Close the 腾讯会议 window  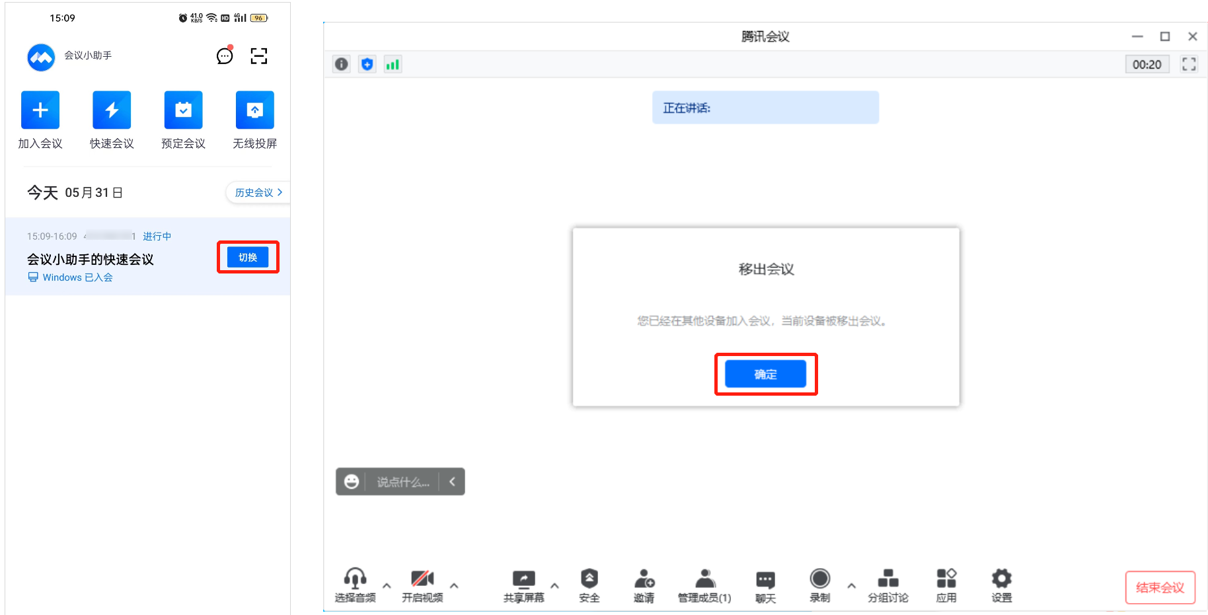coord(1193,36)
